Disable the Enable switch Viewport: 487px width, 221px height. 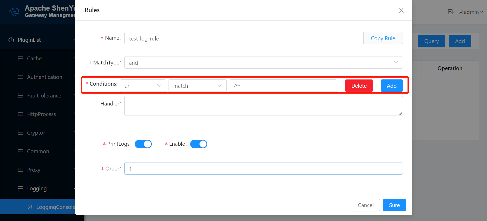[x=198, y=144]
